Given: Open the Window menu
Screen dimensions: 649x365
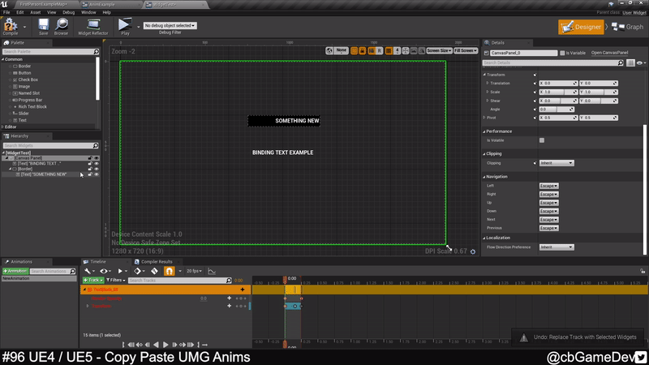Looking at the screenshot, I should pyautogui.click(x=88, y=12).
